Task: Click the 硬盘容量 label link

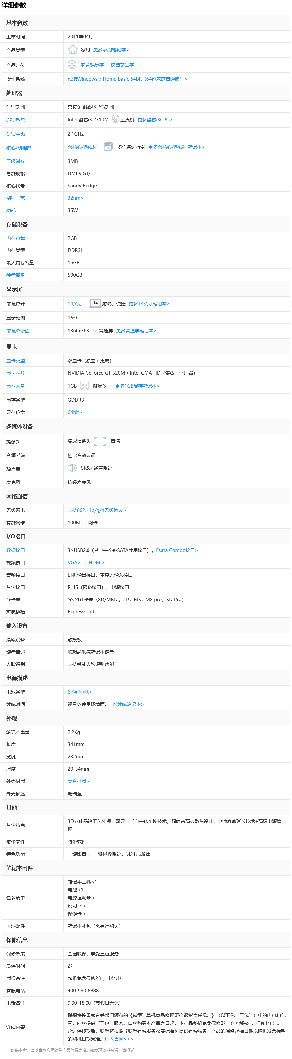Action: click(16, 275)
